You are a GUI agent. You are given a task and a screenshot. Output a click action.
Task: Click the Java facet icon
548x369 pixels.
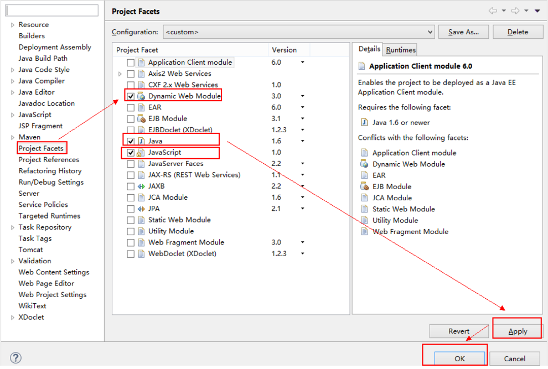pos(141,141)
